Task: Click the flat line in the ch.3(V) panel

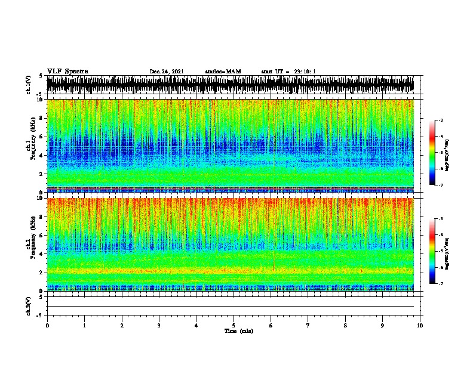Action: (x=230, y=307)
